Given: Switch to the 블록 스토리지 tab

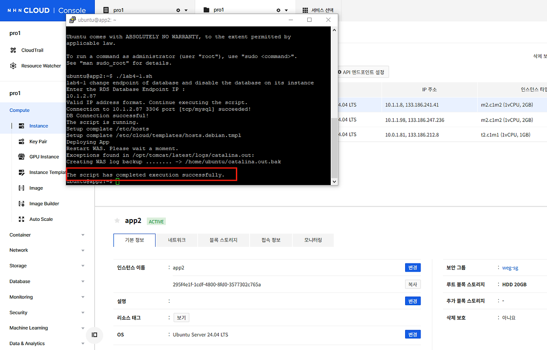Looking at the screenshot, I should (223, 240).
